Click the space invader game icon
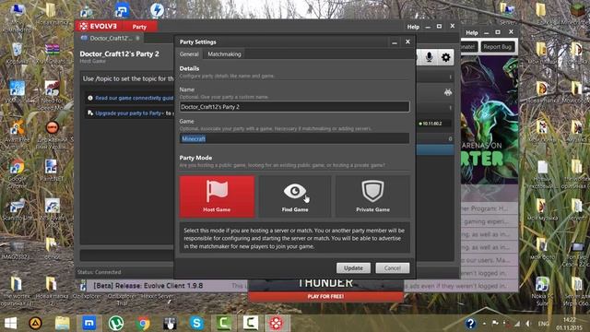Image resolution: width=590 pixels, height=332 pixels. pyautogui.click(x=448, y=92)
